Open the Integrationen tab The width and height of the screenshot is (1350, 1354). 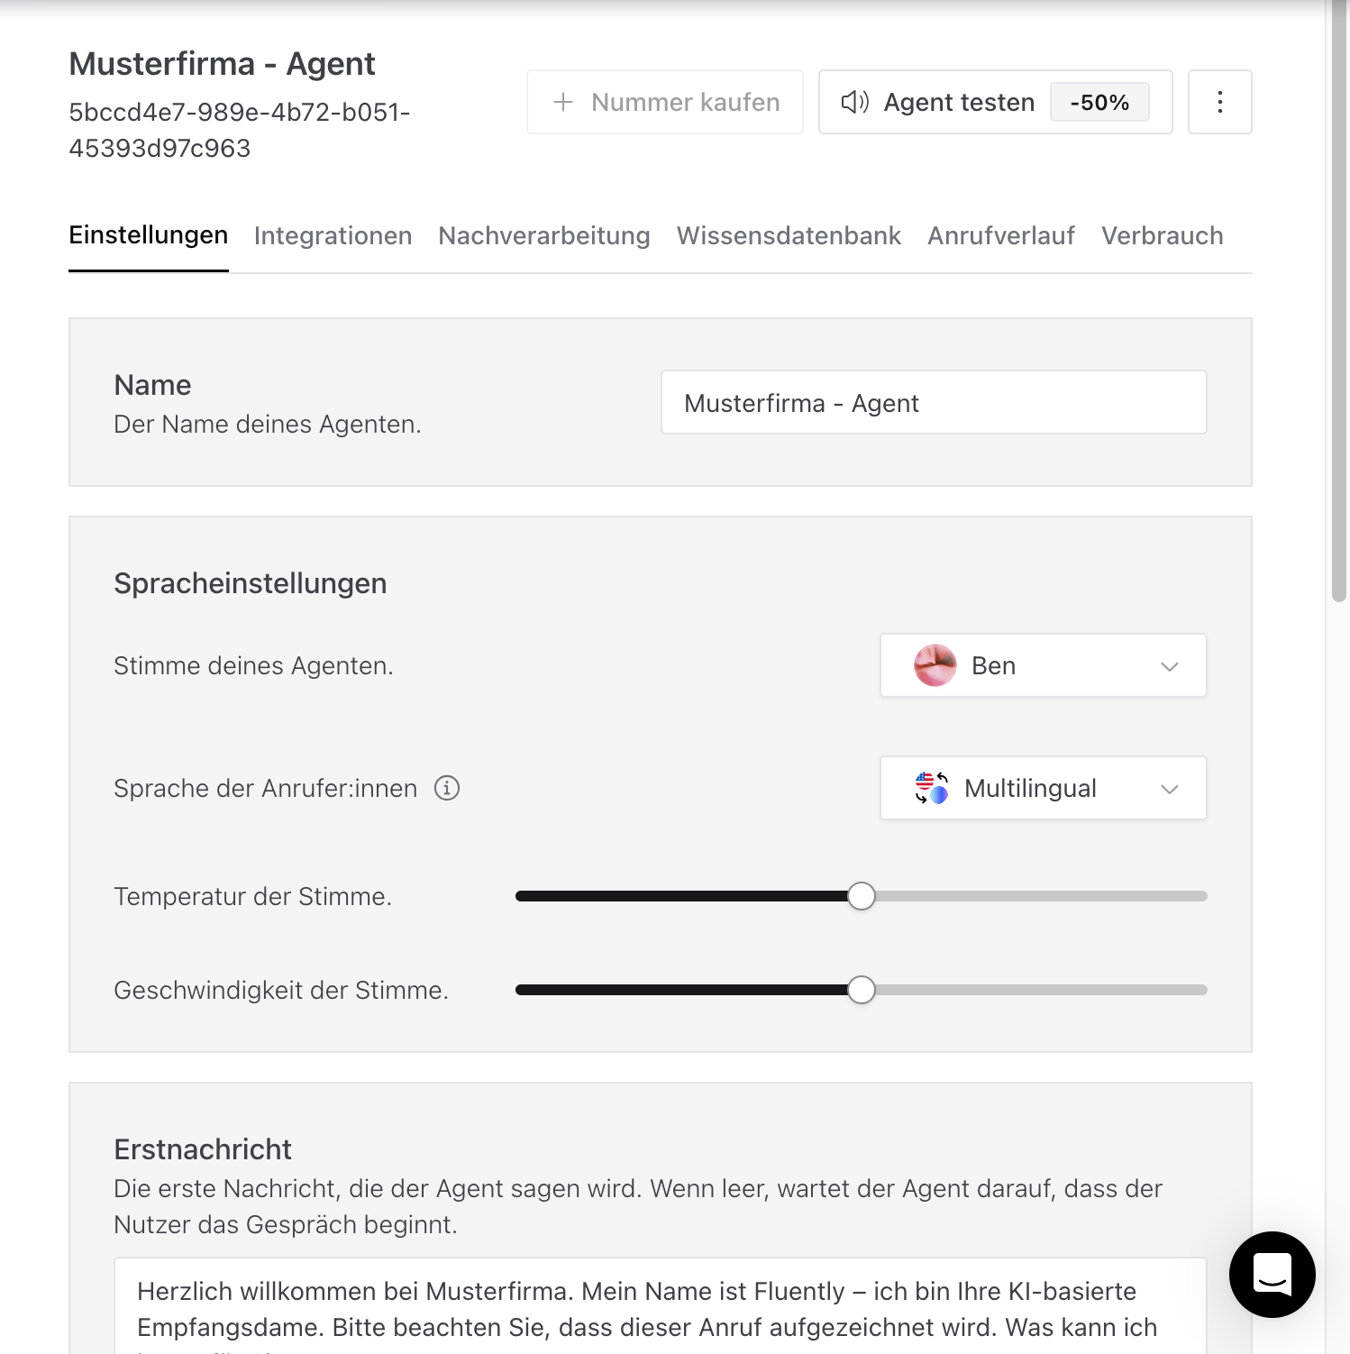tap(333, 235)
